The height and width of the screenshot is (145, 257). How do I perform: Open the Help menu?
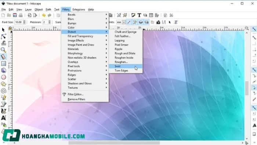point(91,10)
